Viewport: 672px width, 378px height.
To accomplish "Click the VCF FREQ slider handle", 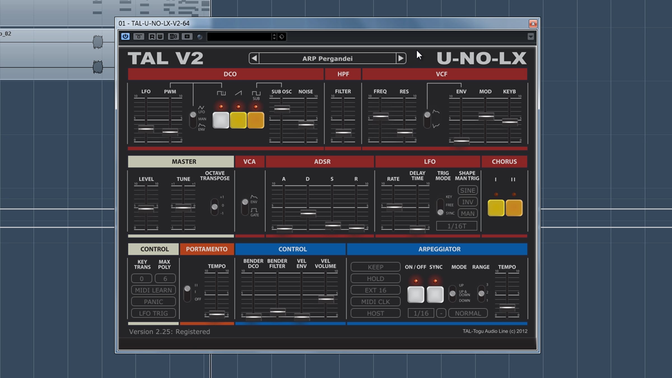I will click(x=381, y=116).
